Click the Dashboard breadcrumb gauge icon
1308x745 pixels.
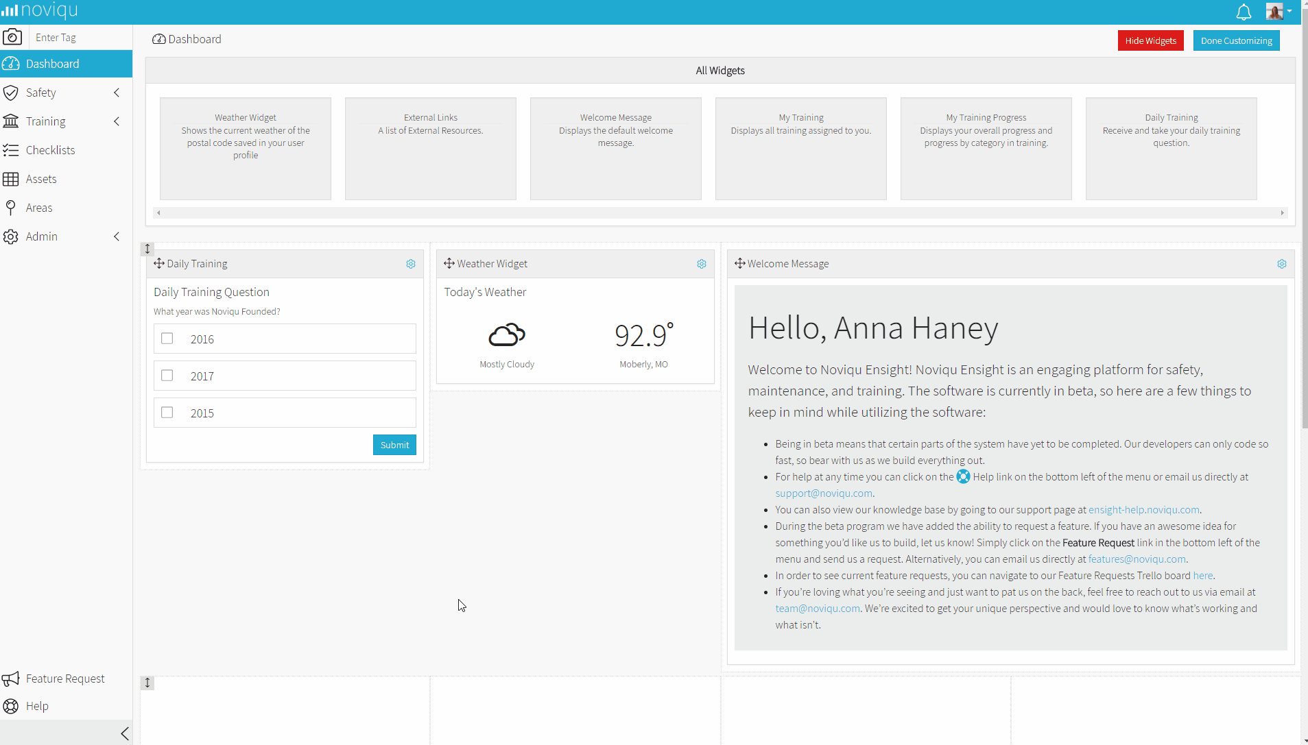[x=159, y=39]
